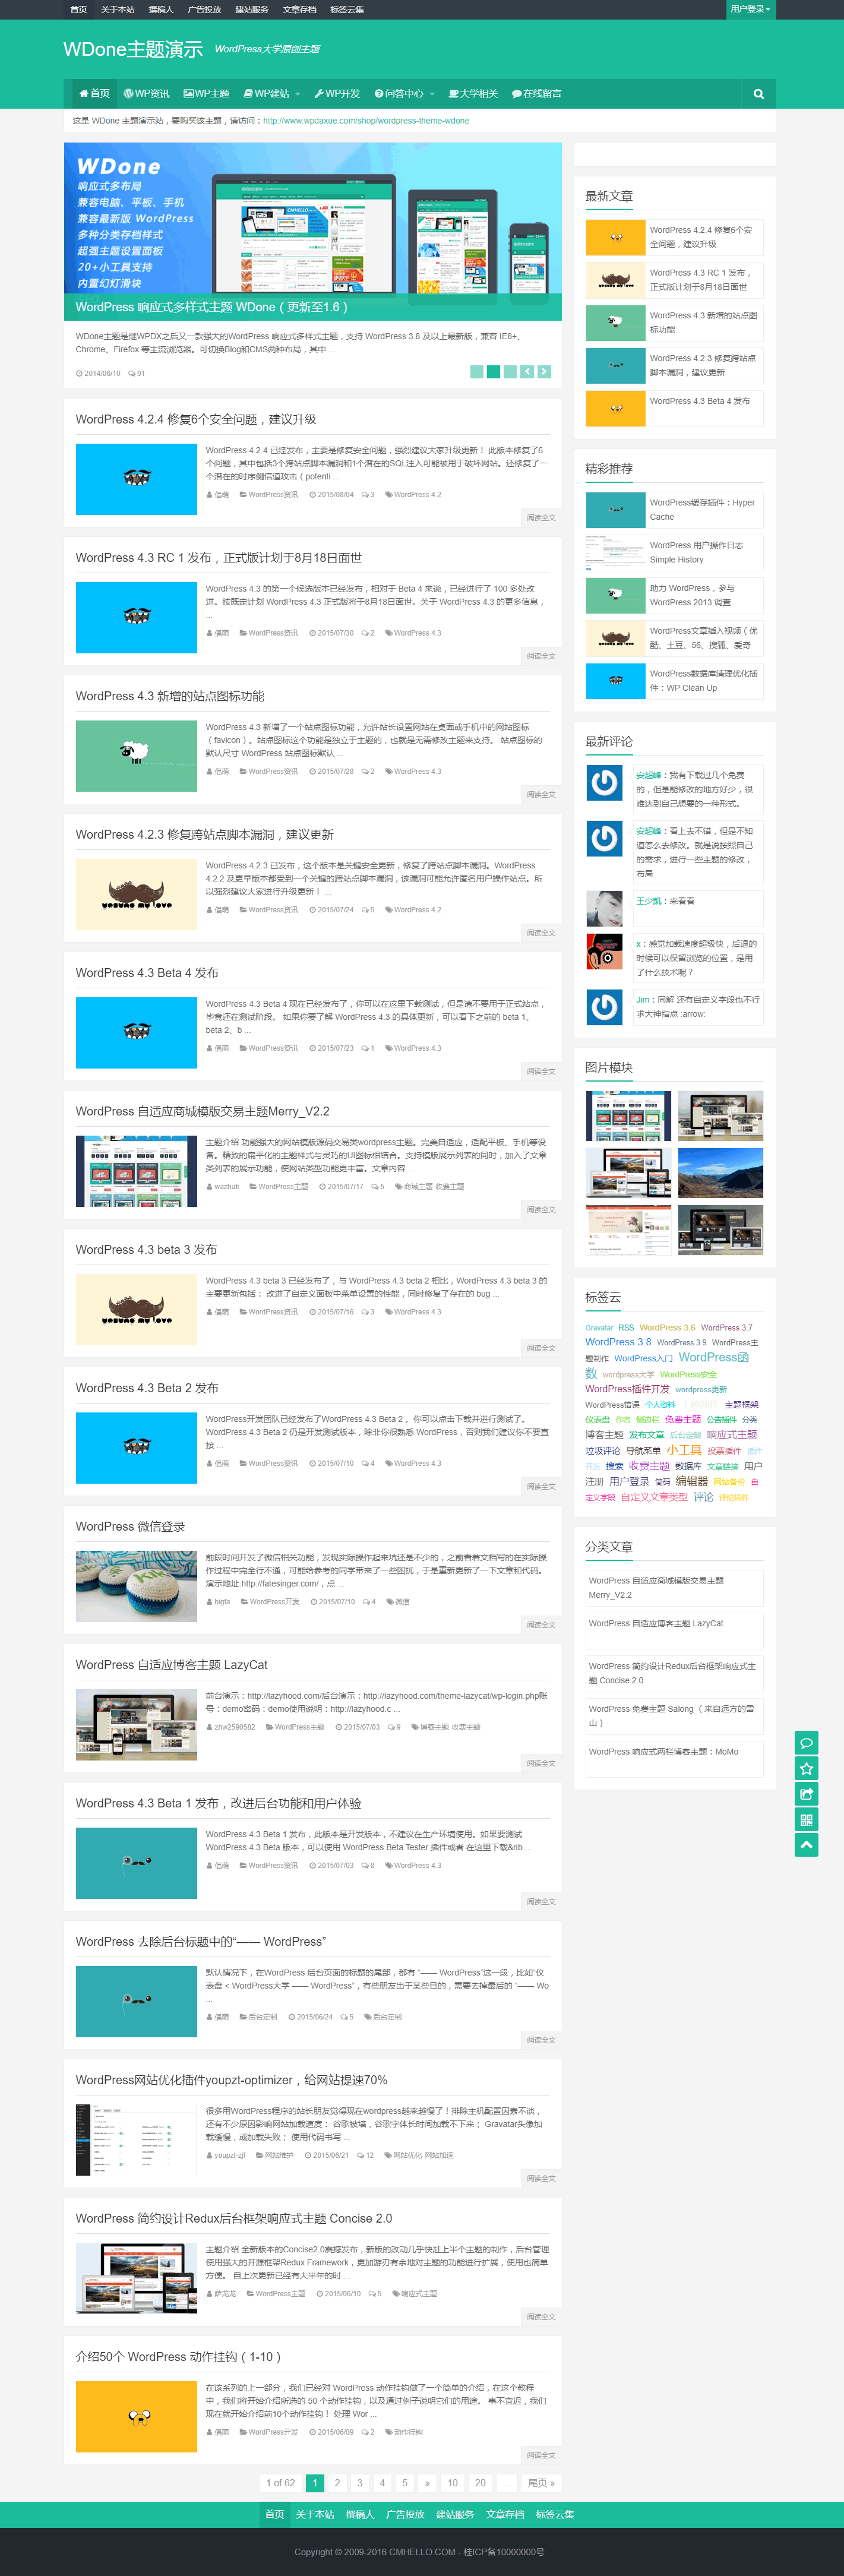844x2576 pixels.
Task: Click author icon 倡萌 on WordPress 4.3 beta 3 post
Action: (x=209, y=1312)
